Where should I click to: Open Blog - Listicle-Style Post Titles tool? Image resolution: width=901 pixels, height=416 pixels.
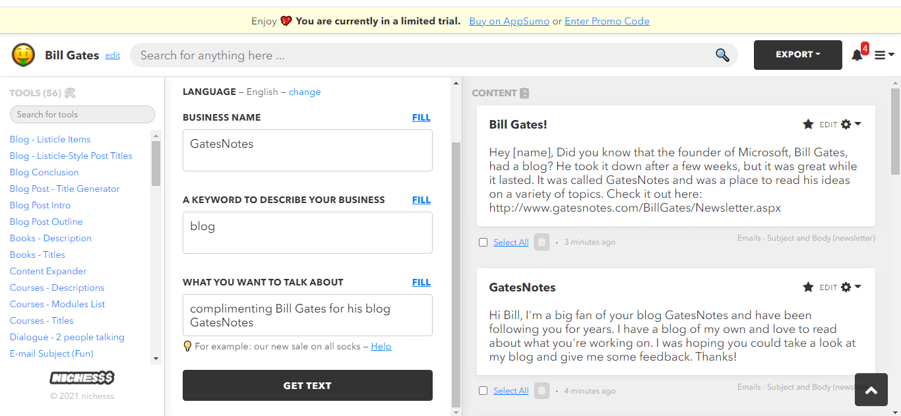(x=71, y=156)
